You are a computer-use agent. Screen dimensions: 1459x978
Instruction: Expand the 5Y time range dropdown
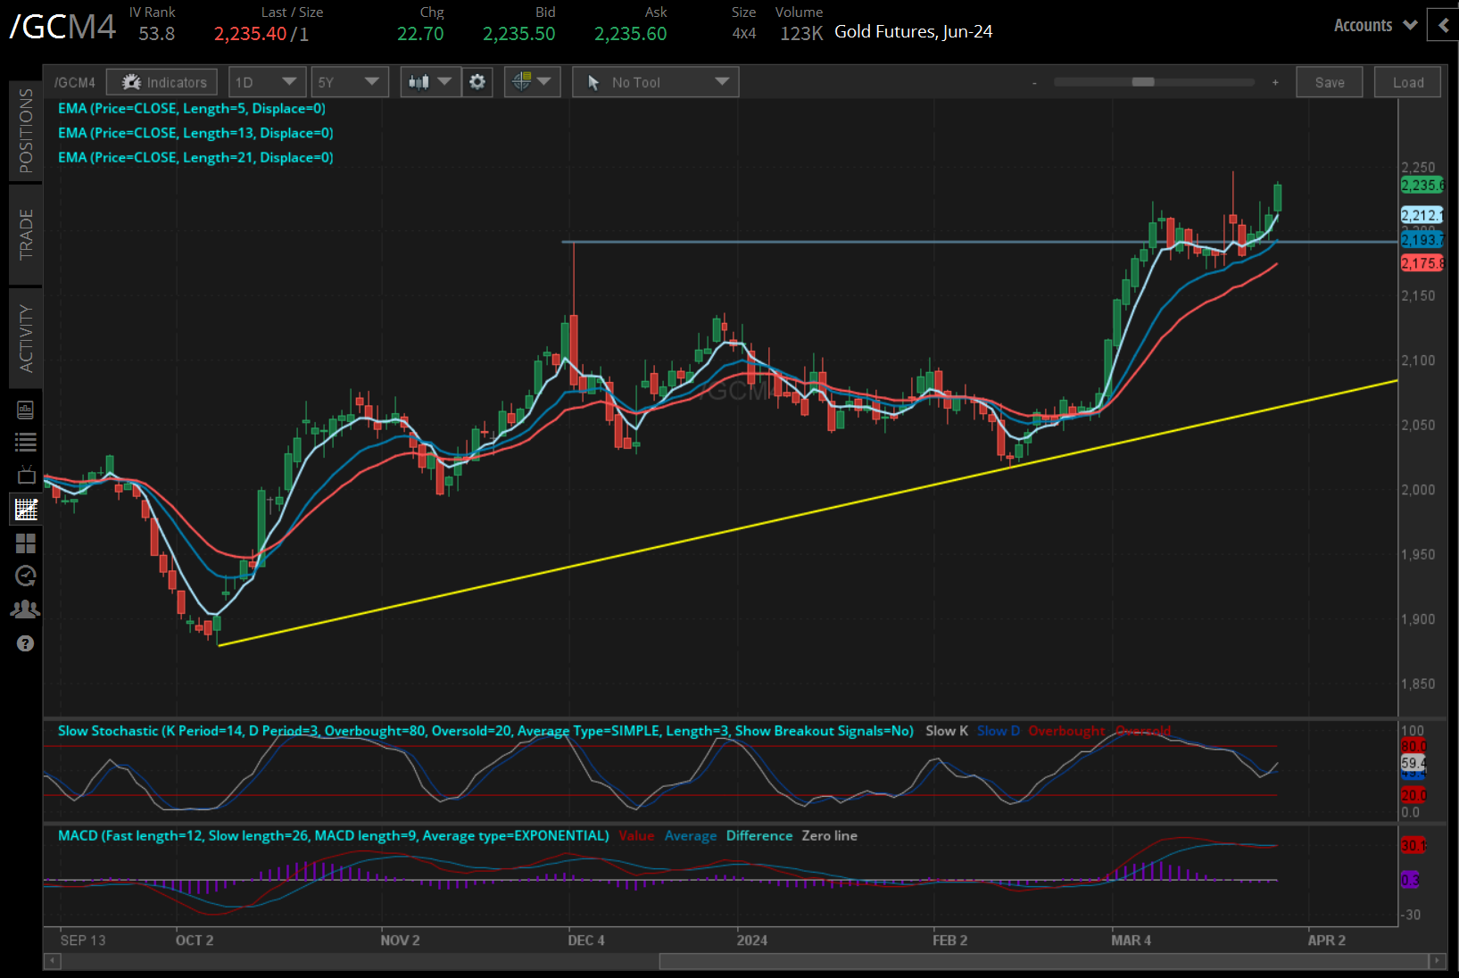(x=349, y=82)
